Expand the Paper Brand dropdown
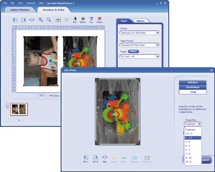 point(158,45)
